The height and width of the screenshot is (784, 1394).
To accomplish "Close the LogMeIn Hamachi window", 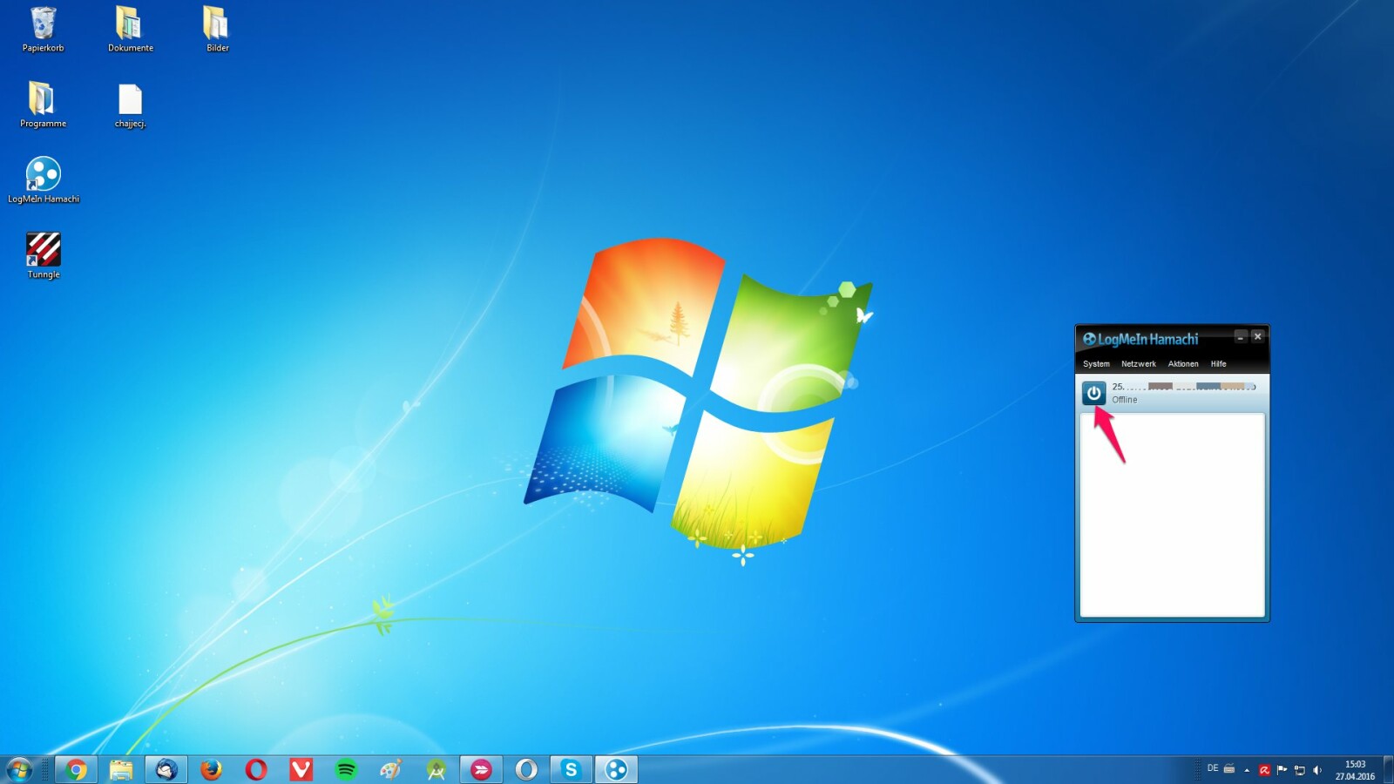I will 1257,336.
